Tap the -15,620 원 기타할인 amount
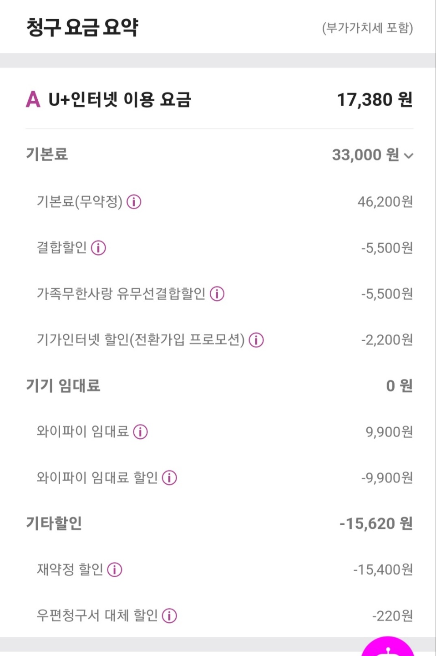The image size is (436, 656). click(x=375, y=523)
